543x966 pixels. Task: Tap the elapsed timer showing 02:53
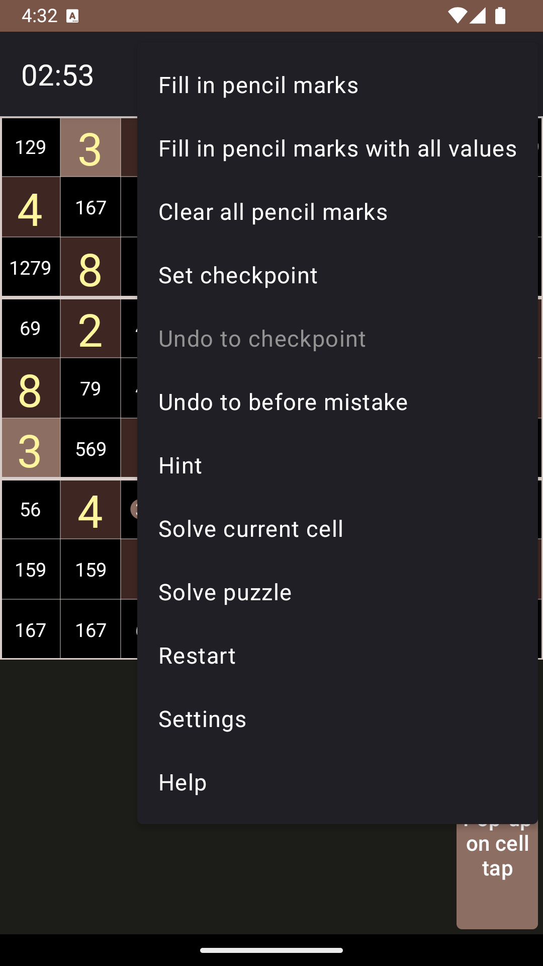[58, 75]
